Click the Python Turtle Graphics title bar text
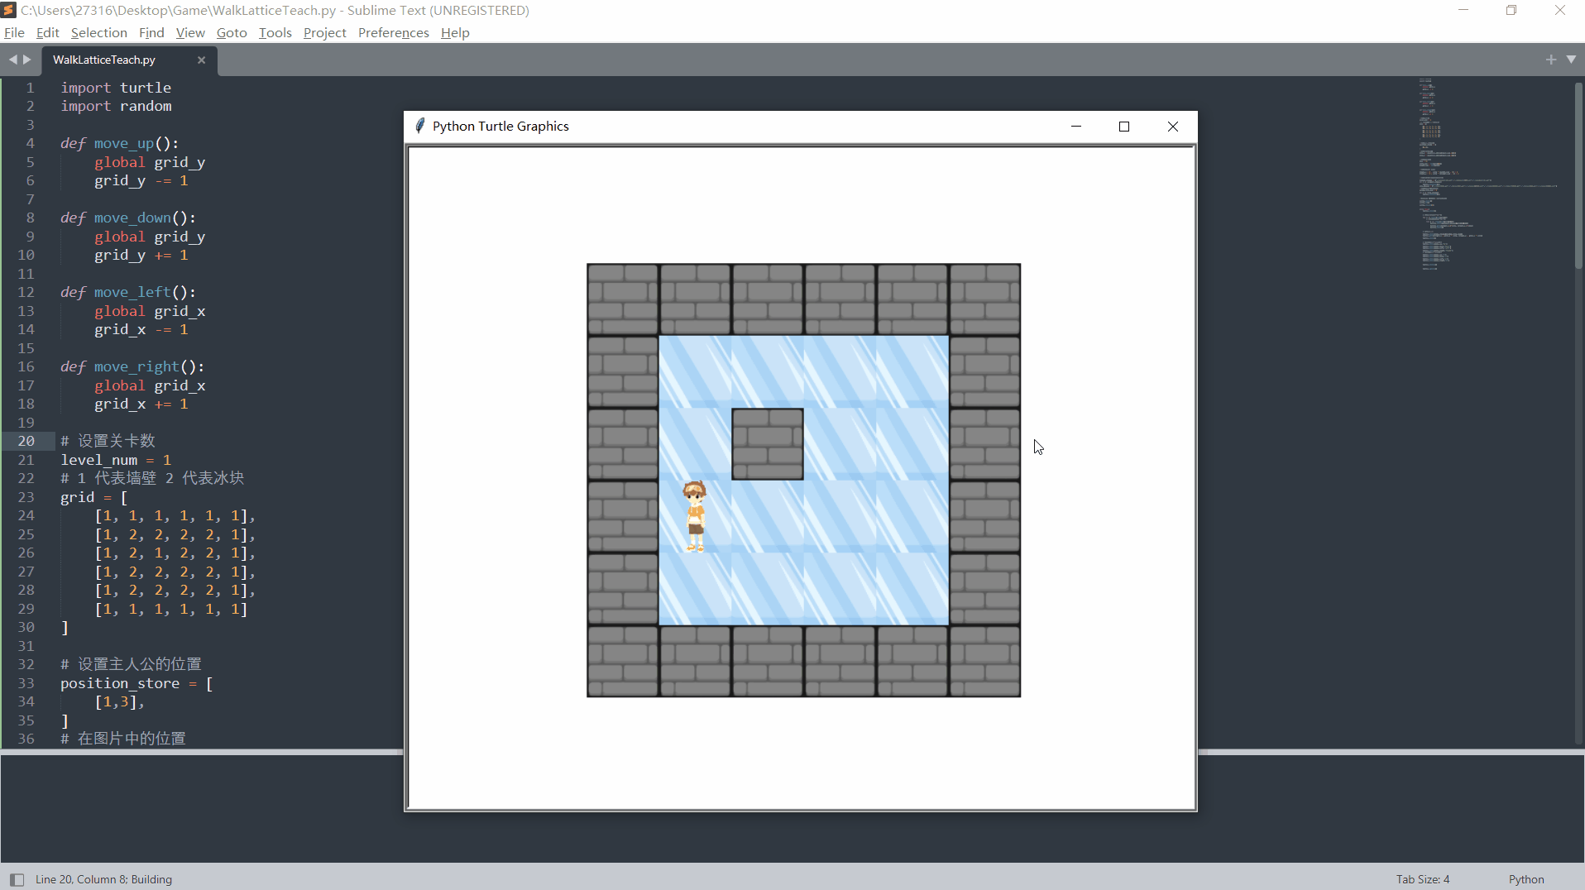1585x890 pixels. pos(500,126)
